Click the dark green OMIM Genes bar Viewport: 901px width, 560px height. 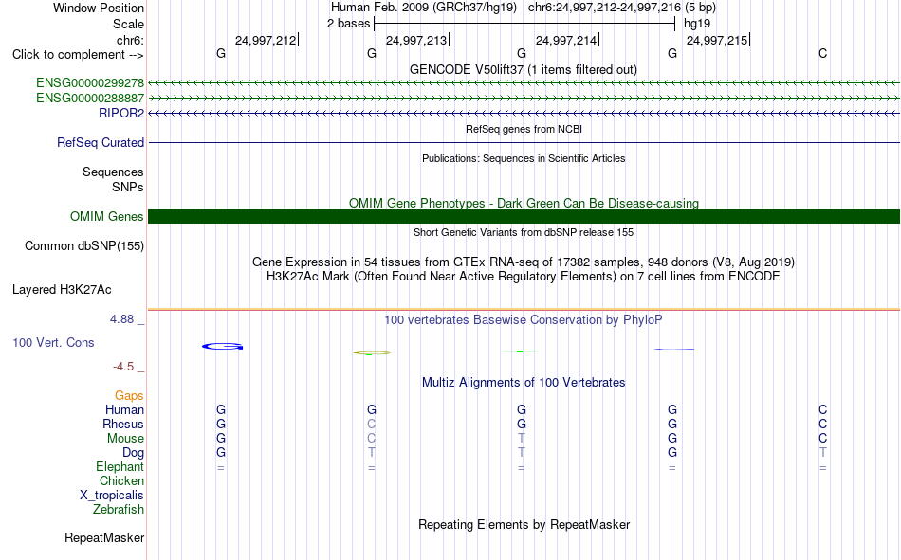(524, 217)
